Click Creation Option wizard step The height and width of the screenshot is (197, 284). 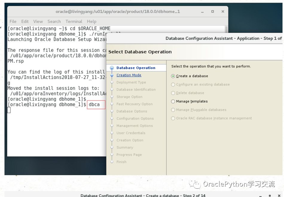130,140
